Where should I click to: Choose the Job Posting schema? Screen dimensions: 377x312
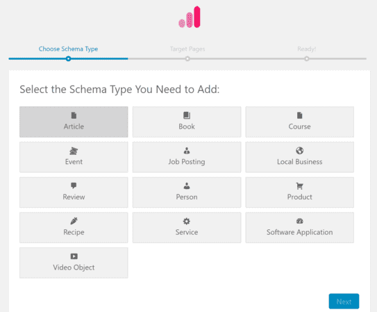(x=187, y=157)
